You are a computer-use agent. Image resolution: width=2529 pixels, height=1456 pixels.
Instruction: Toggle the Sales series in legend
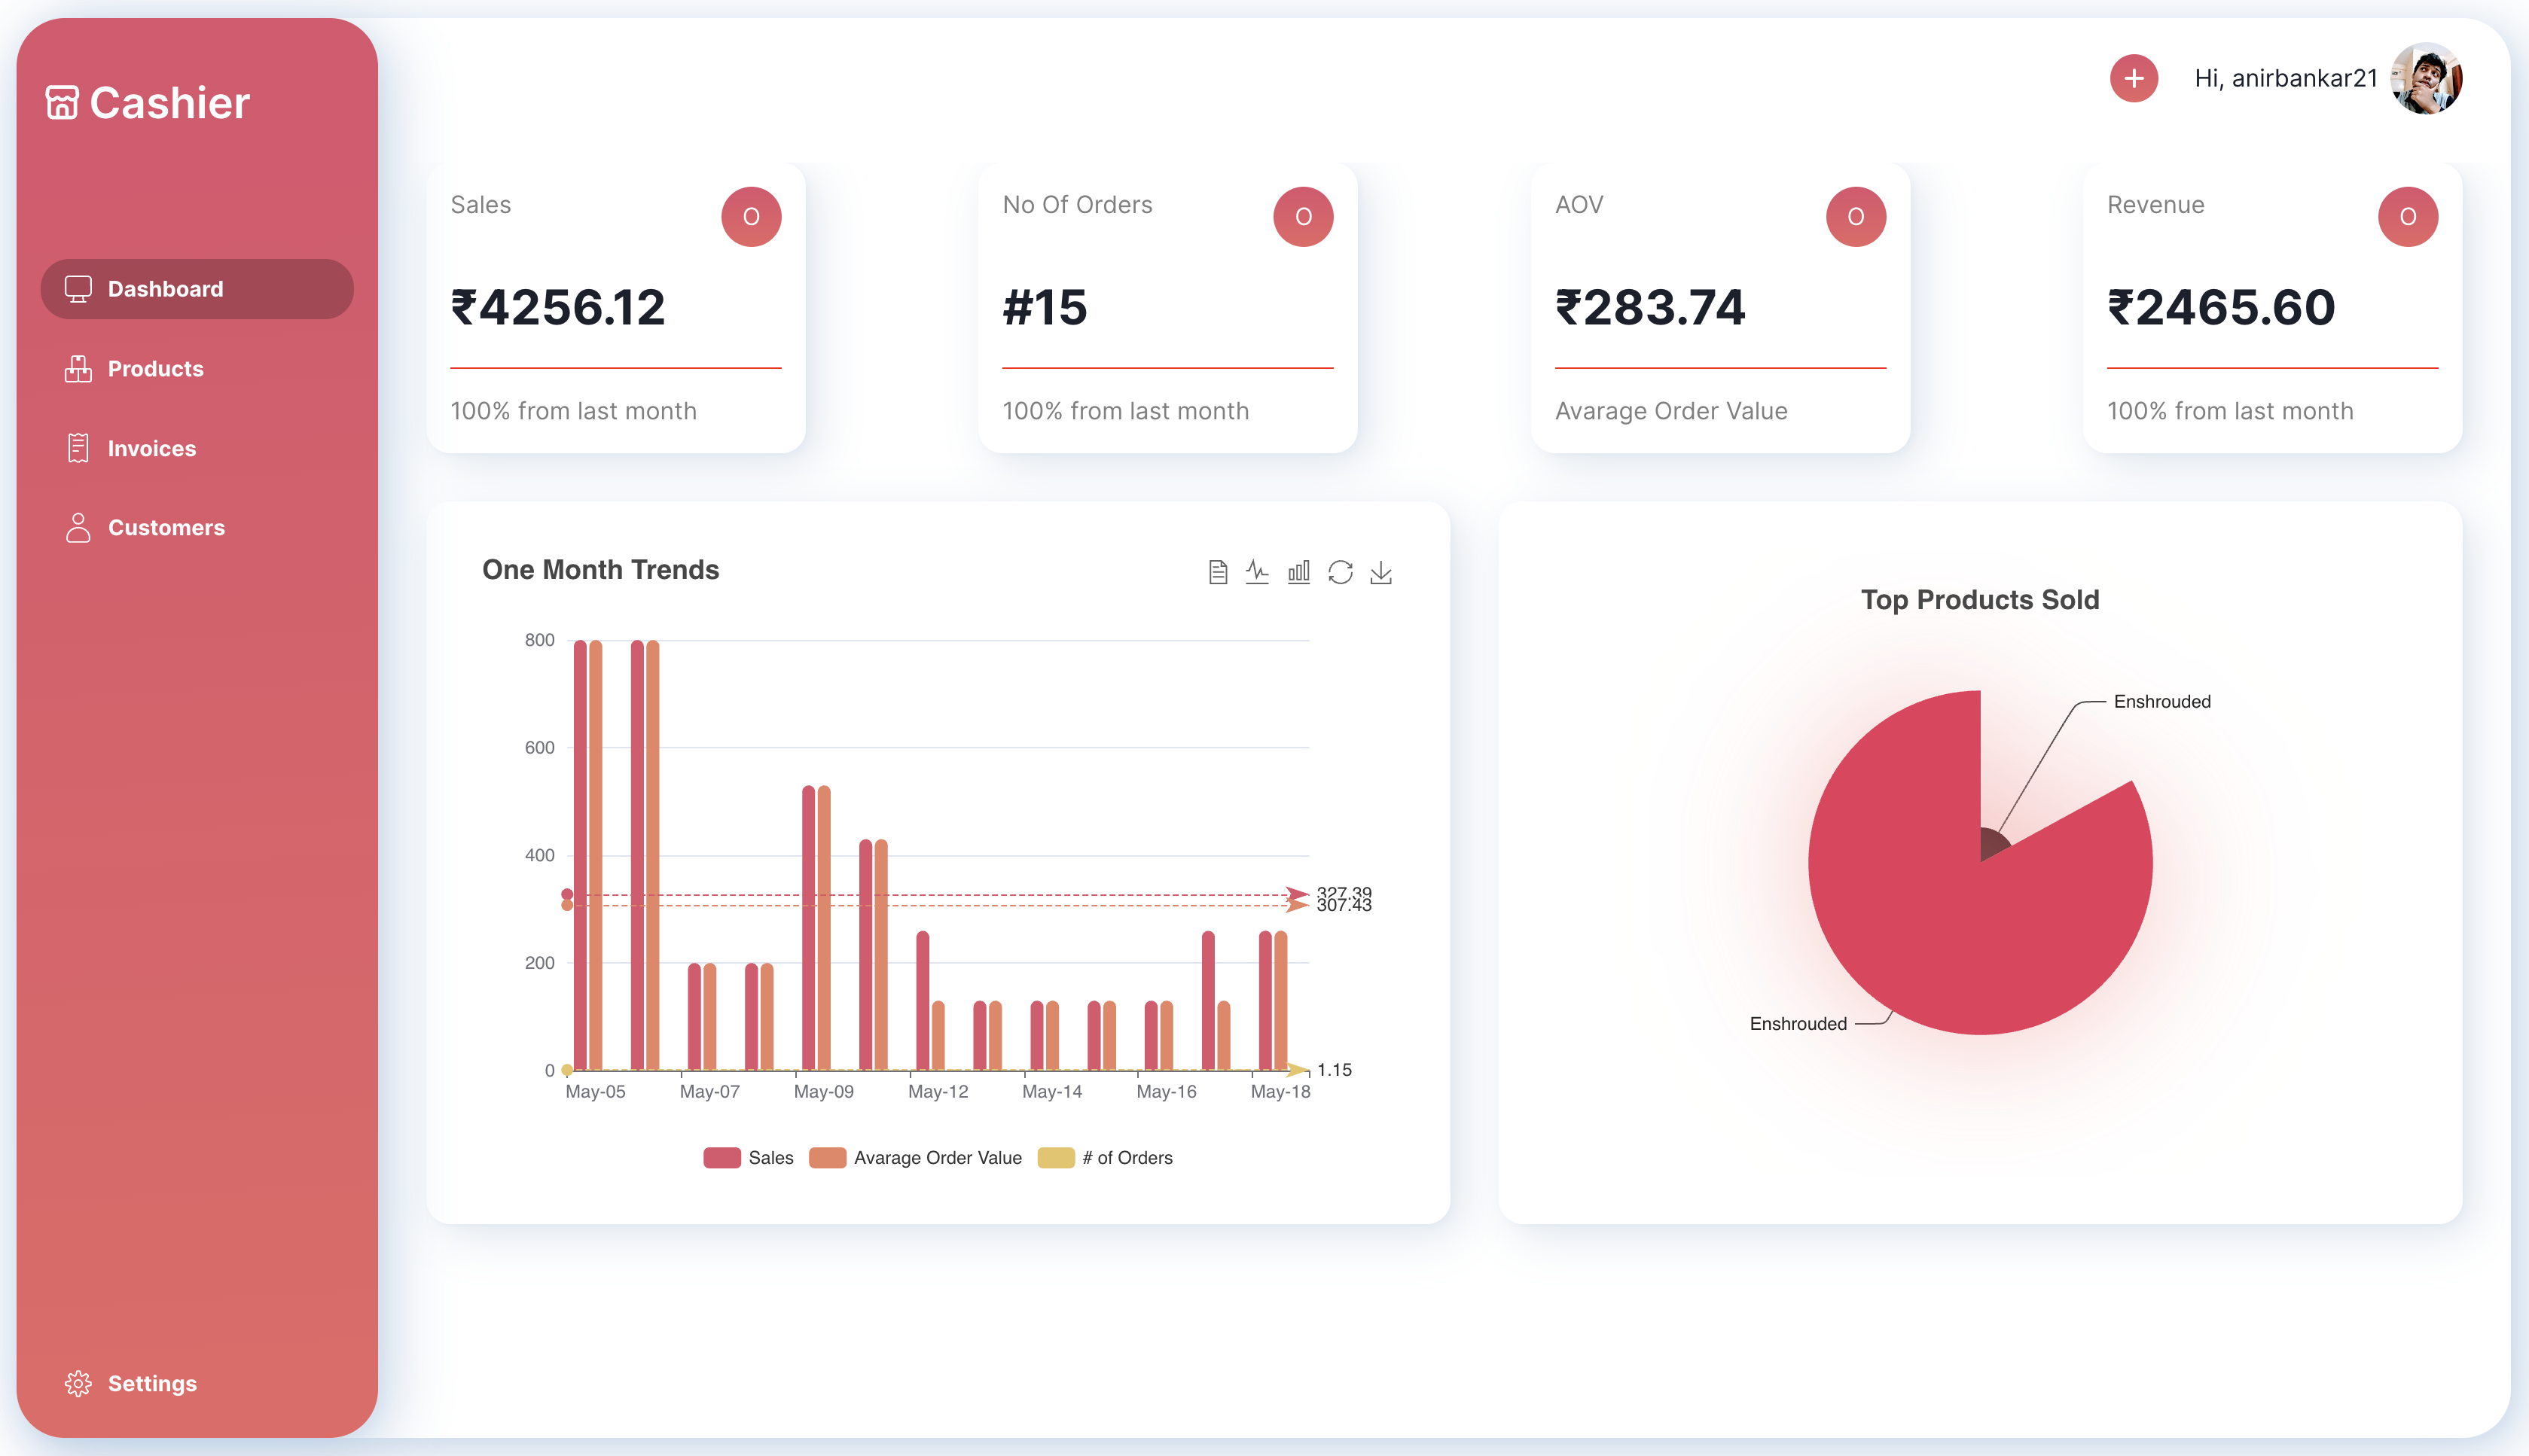pos(747,1158)
